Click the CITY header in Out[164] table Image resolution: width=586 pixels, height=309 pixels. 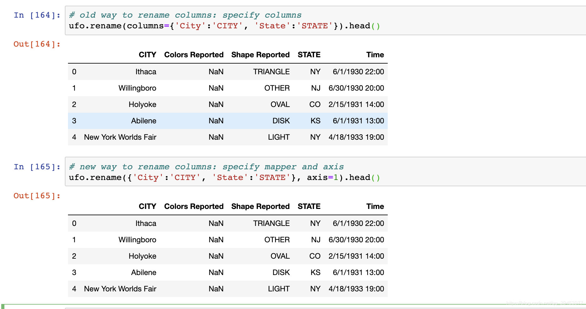(x=148, y=55)
